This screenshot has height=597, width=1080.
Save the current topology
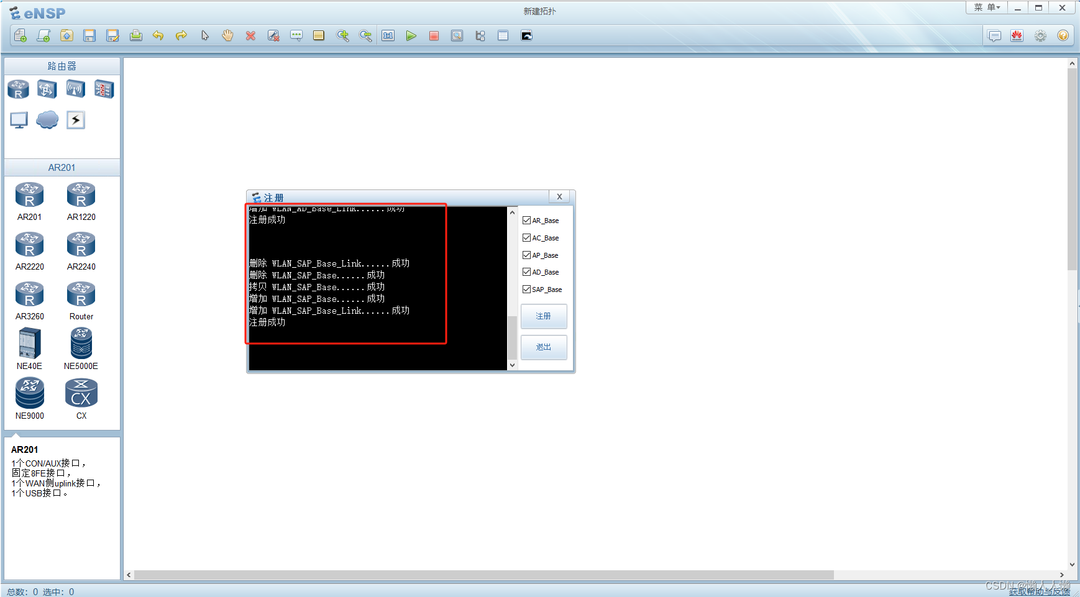point(89,36)
